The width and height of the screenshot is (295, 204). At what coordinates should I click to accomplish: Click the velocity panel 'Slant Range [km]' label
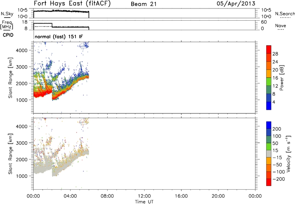click(10, 154)
